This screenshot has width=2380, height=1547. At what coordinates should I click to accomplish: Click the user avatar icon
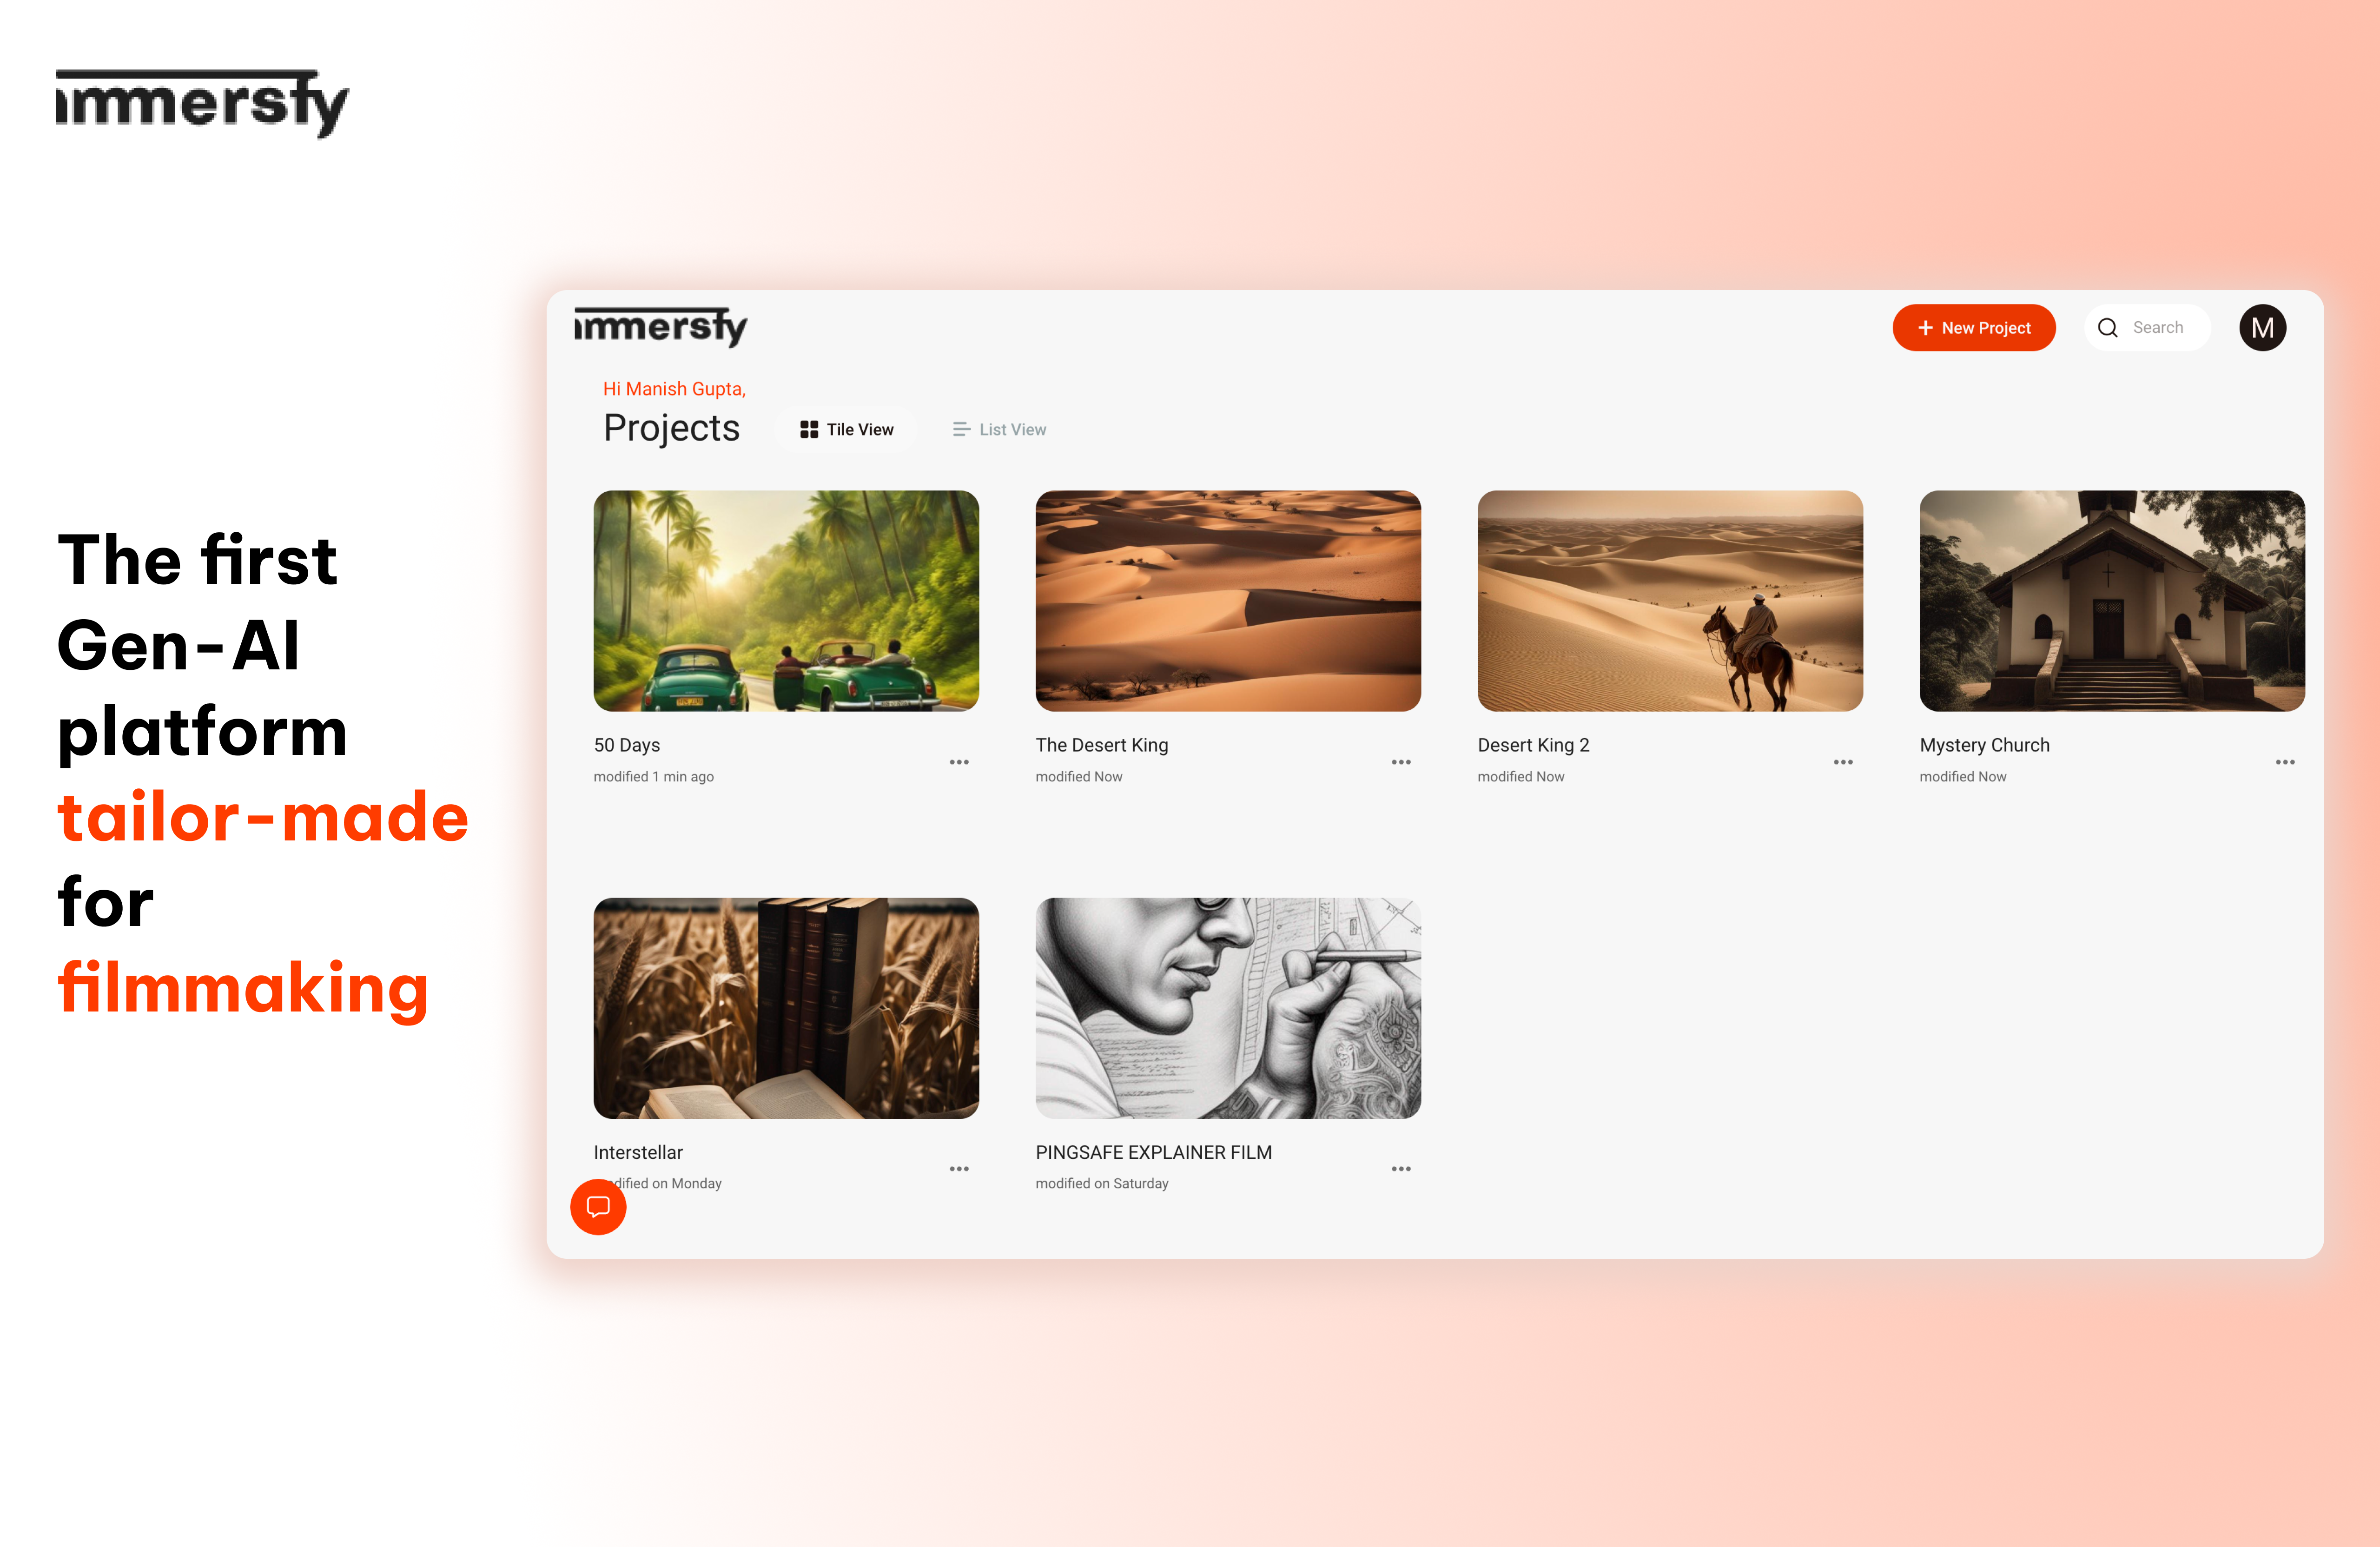2262,328
